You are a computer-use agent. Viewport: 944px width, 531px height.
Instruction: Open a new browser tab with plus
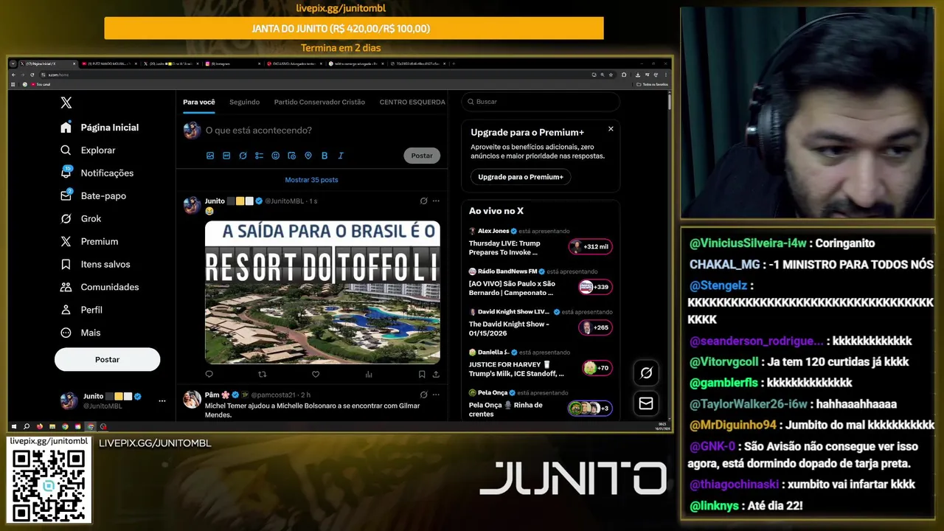pyautogui.click(x=453, y=64)
